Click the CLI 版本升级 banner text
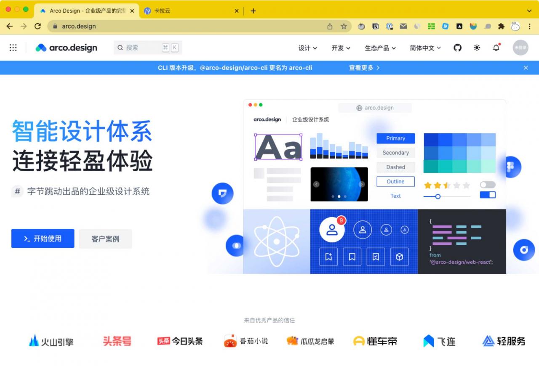Image resolution: width=539 pixels, height=366 pixels. point(235,68)
